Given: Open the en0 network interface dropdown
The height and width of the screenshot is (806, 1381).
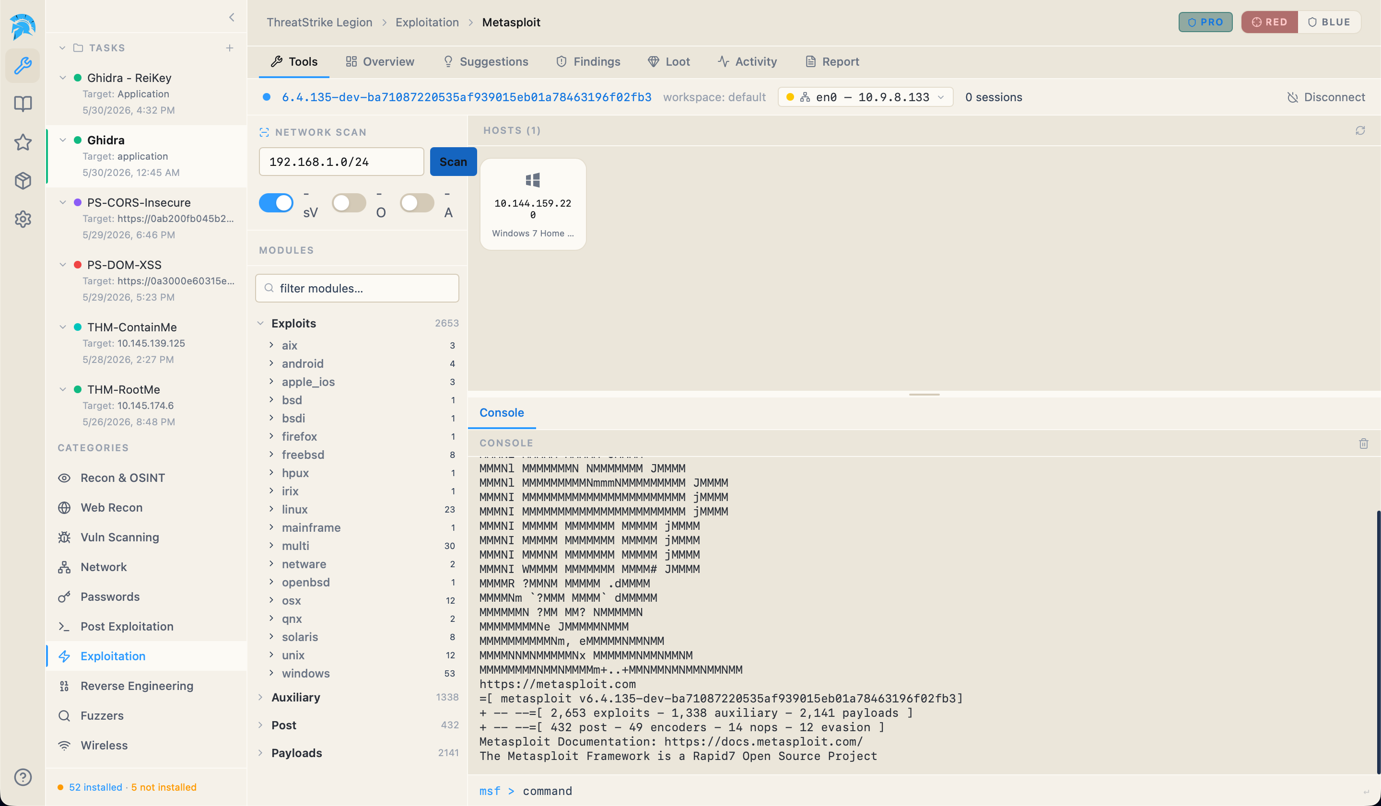Looking at the screenshot, I should 866,97.
